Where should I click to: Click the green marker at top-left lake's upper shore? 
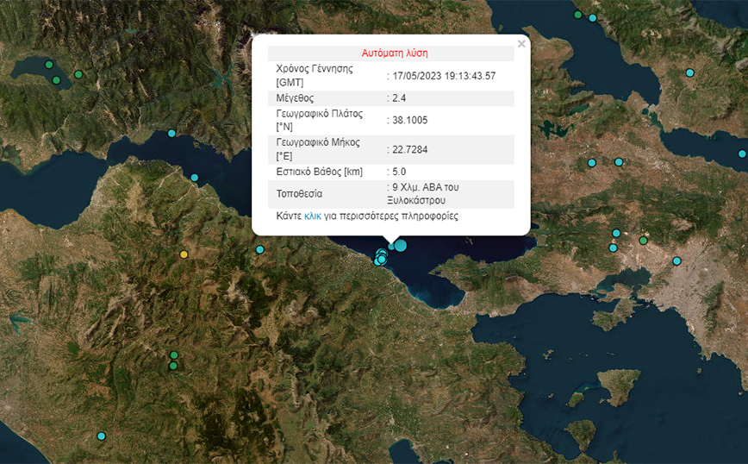(x=49, y=65)
